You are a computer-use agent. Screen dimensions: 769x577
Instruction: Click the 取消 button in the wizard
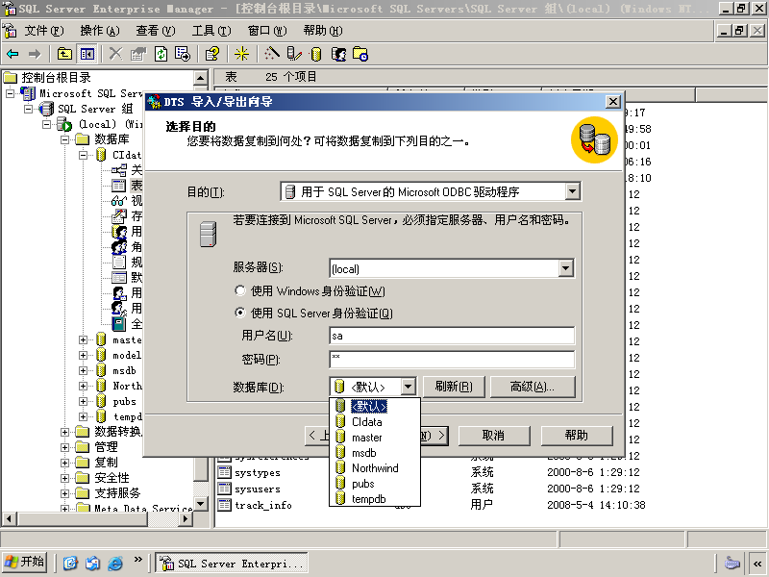494,436
